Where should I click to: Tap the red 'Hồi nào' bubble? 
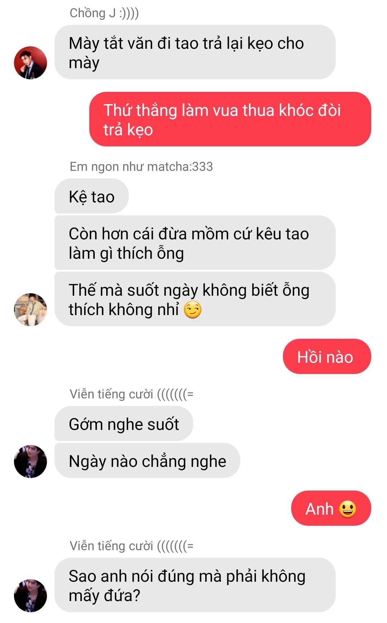tap(327, 356)
